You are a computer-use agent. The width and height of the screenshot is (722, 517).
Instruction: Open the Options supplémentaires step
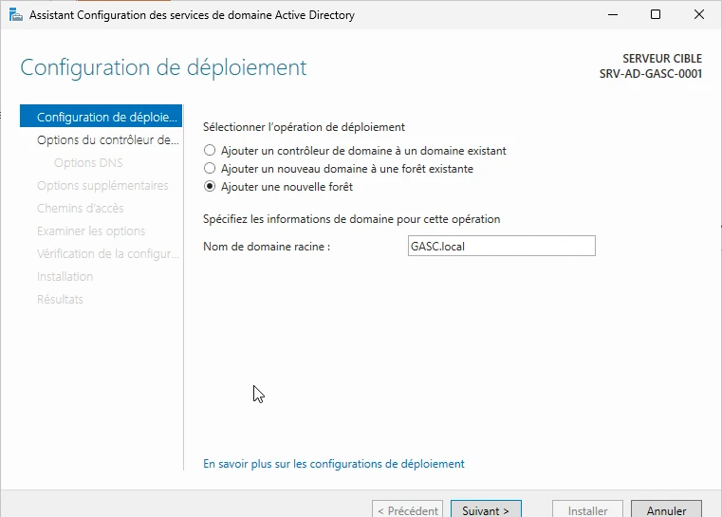coord(102,186)
